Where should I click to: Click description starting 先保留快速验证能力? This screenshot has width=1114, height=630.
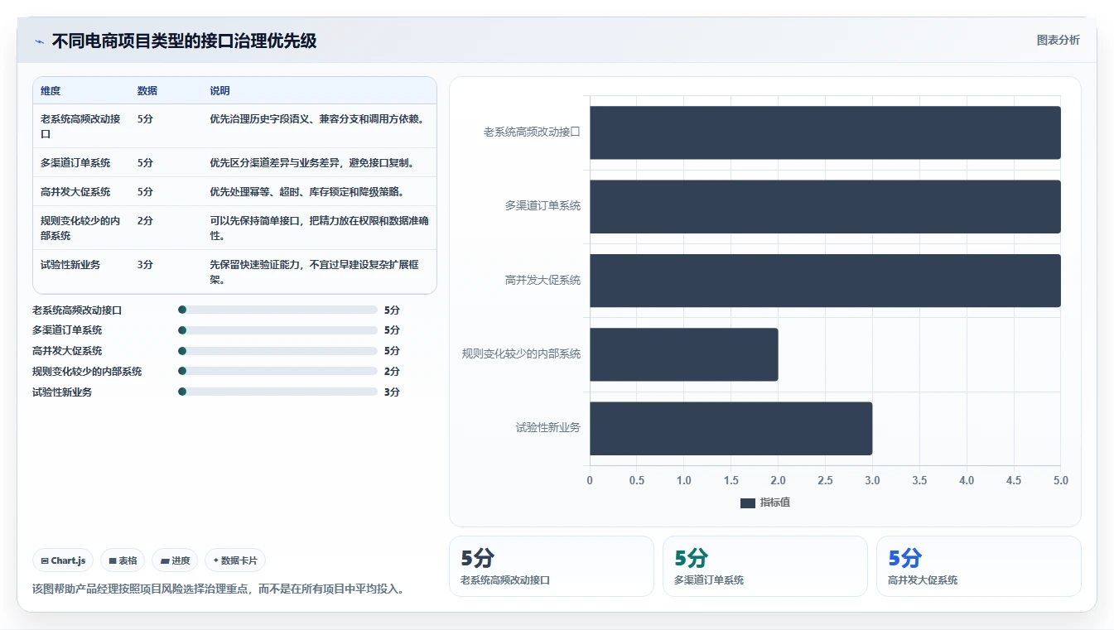319,272
